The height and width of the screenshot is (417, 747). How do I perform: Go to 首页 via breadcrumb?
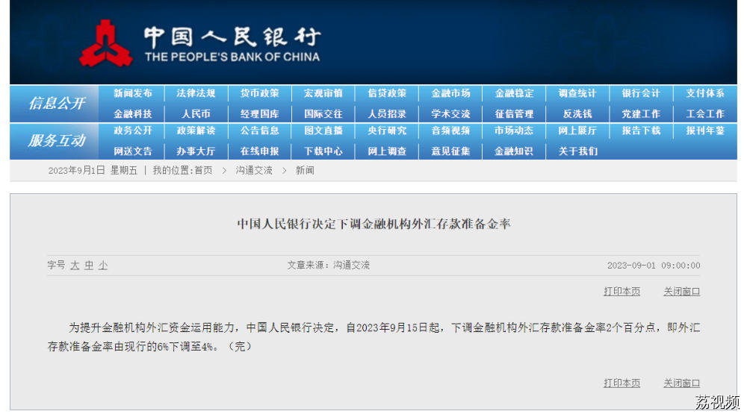[x=203, y=170]
